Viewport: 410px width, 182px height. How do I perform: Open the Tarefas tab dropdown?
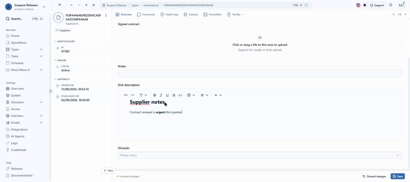[236, 14]
